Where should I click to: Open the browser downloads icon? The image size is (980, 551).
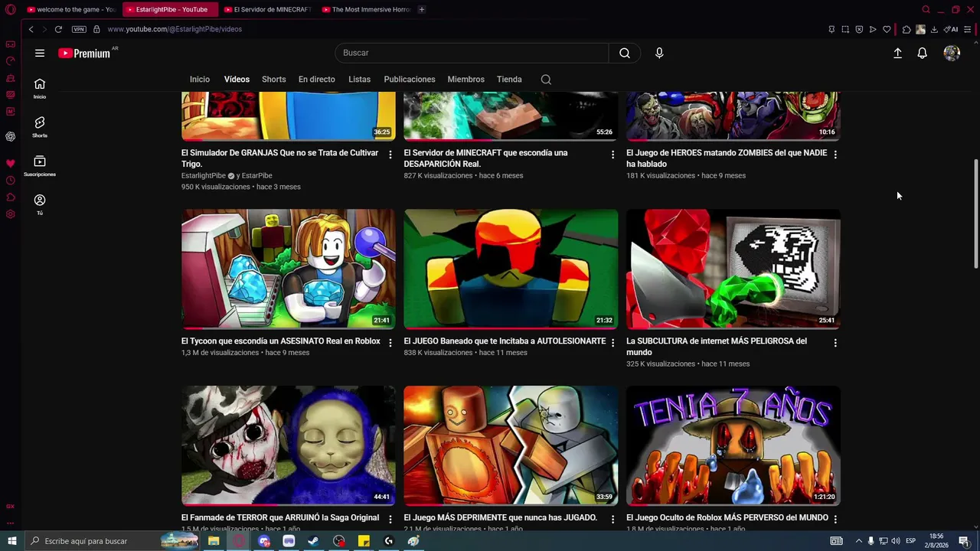(x=934, y=29)
